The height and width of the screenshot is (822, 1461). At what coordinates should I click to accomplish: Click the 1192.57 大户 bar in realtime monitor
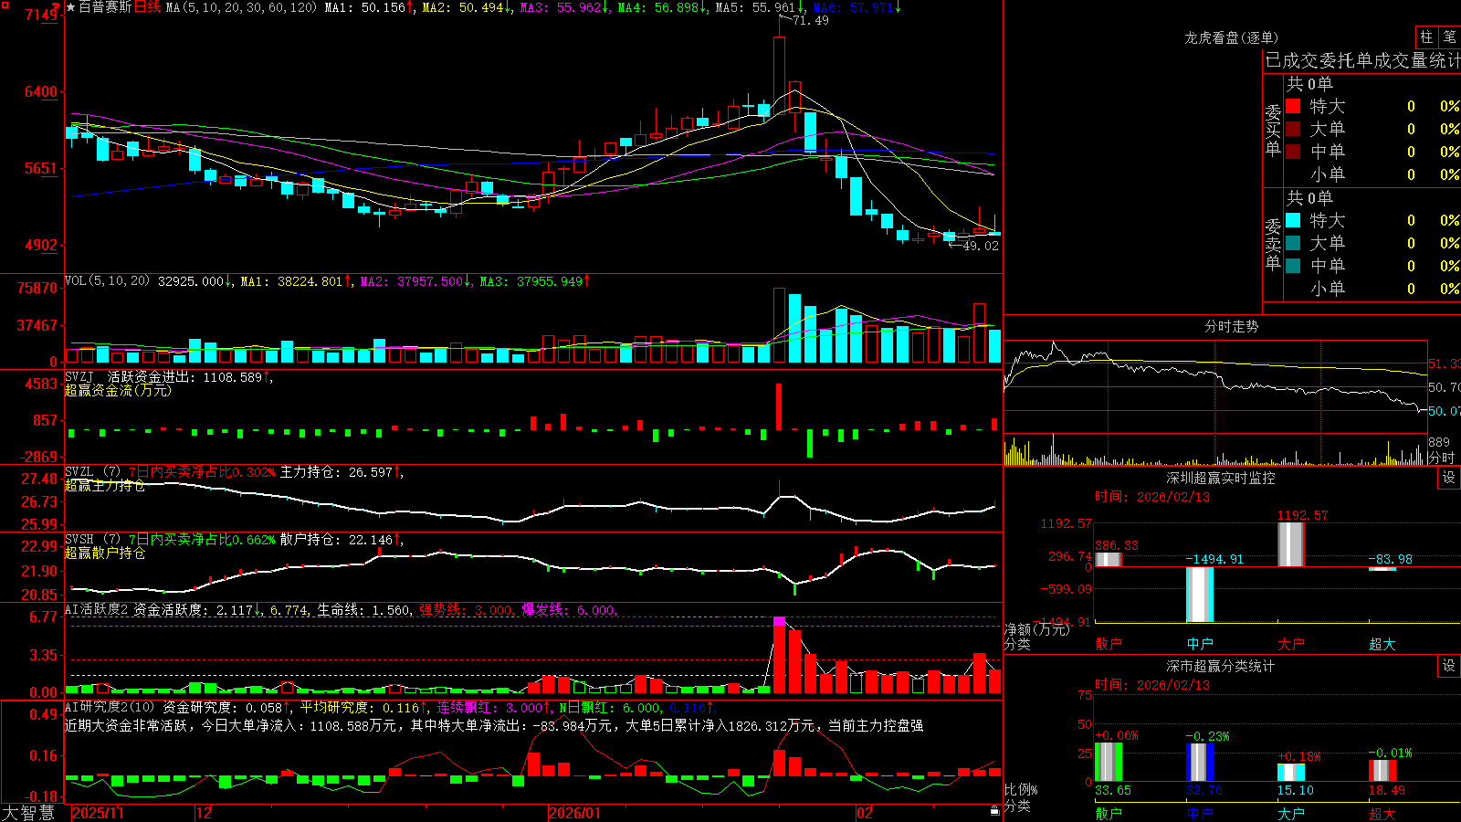tap(1291, 545)
